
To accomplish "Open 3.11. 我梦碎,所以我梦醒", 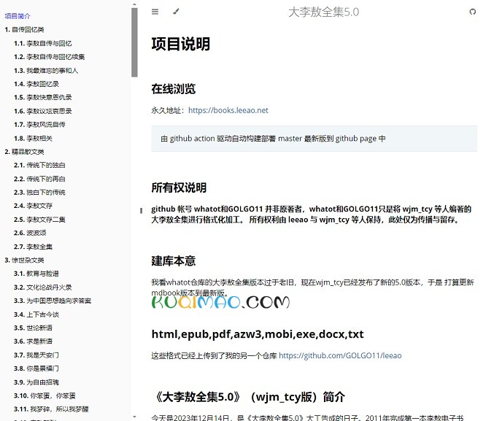I will pos(51,409).
